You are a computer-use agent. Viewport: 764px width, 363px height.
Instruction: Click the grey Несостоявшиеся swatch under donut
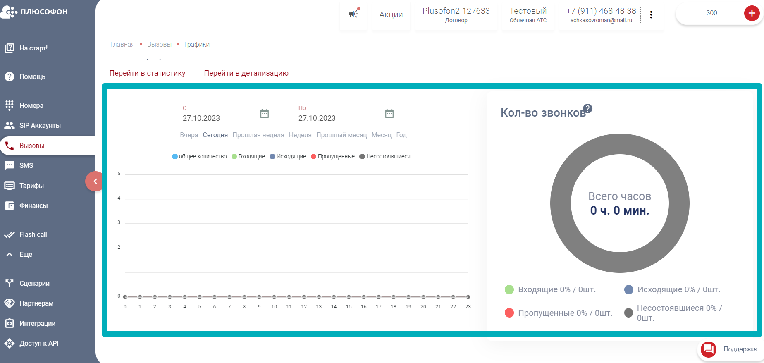pos(629,313)
